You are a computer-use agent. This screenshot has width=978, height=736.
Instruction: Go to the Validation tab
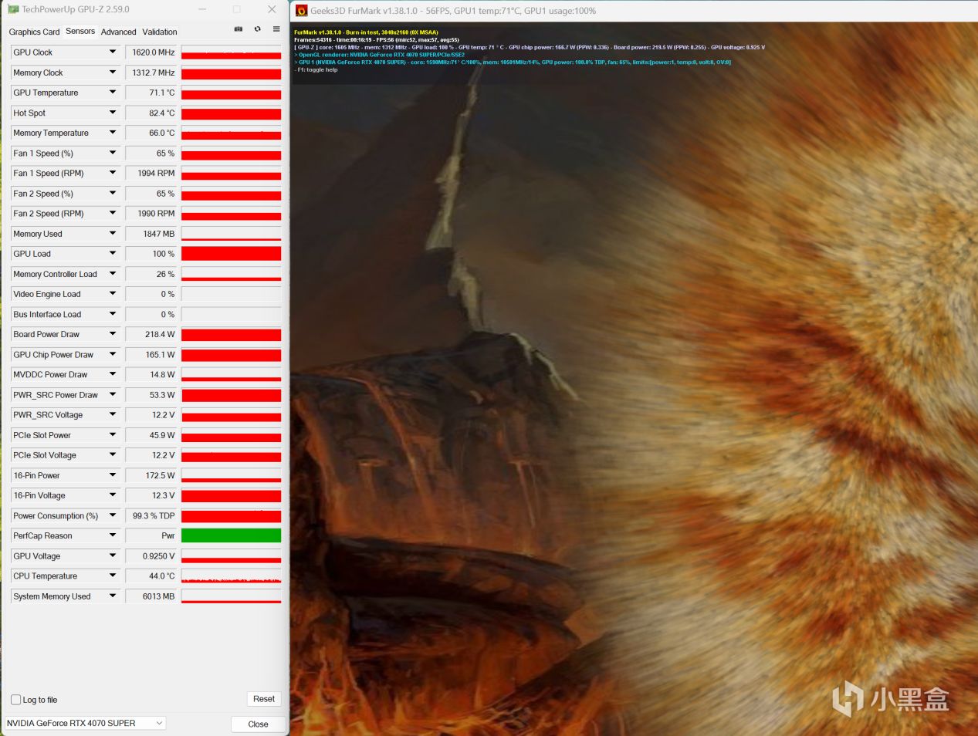[x=160, y=32]
